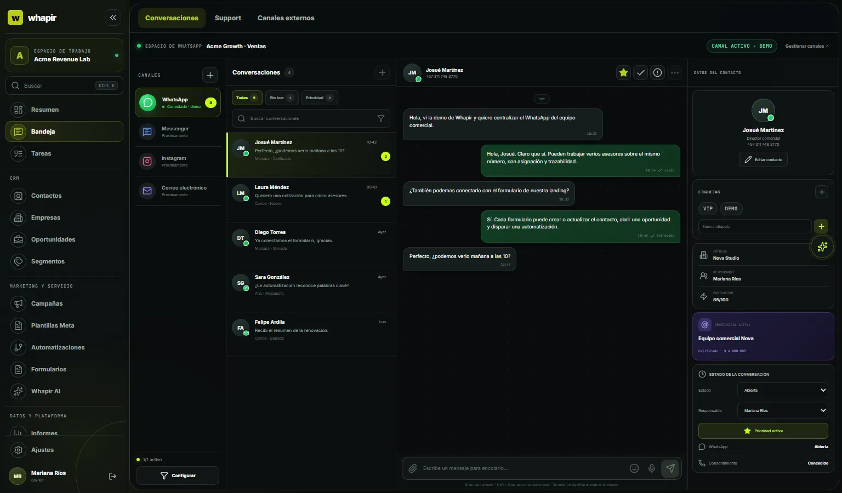
Task: Add a new channel with plus icon
Action: tap(210, 75)
